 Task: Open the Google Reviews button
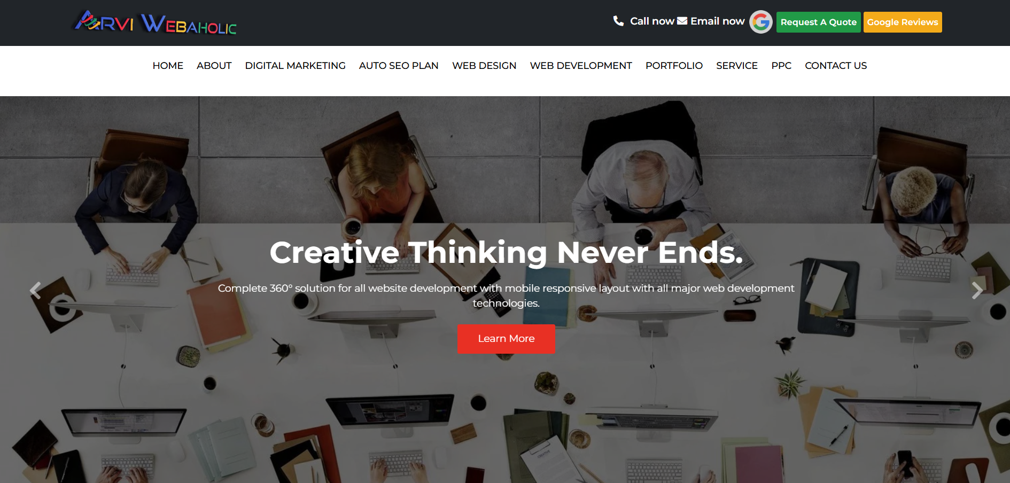903,22
